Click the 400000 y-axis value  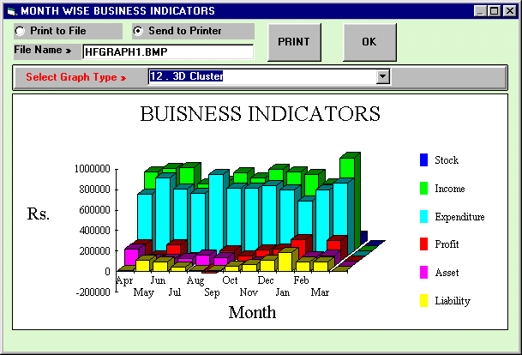click(94, 231)
